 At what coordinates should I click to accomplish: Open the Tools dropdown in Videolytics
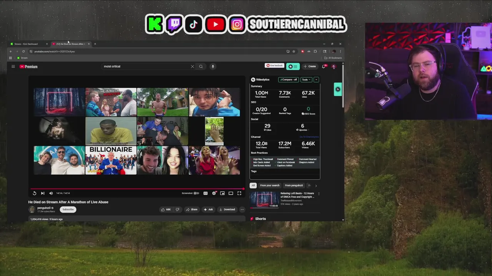coord(306,79)
